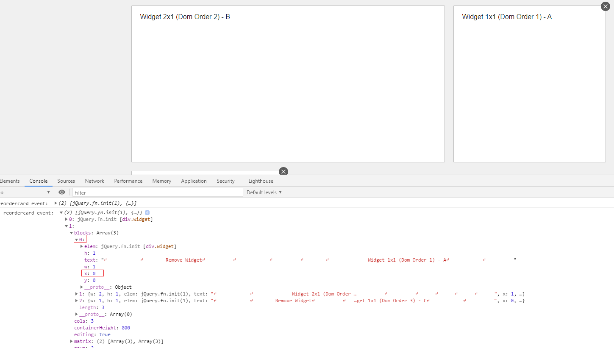Viewport: 614px width, 354px height.
Task: Click the 'h: 1' property line
Action: [90, 253]
